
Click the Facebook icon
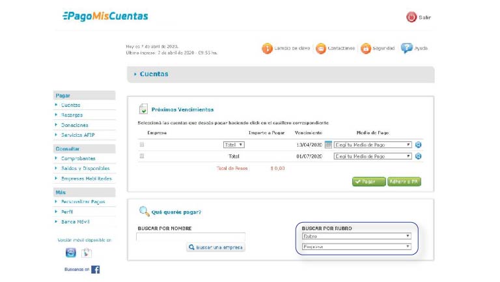click(x=95, y=269)
